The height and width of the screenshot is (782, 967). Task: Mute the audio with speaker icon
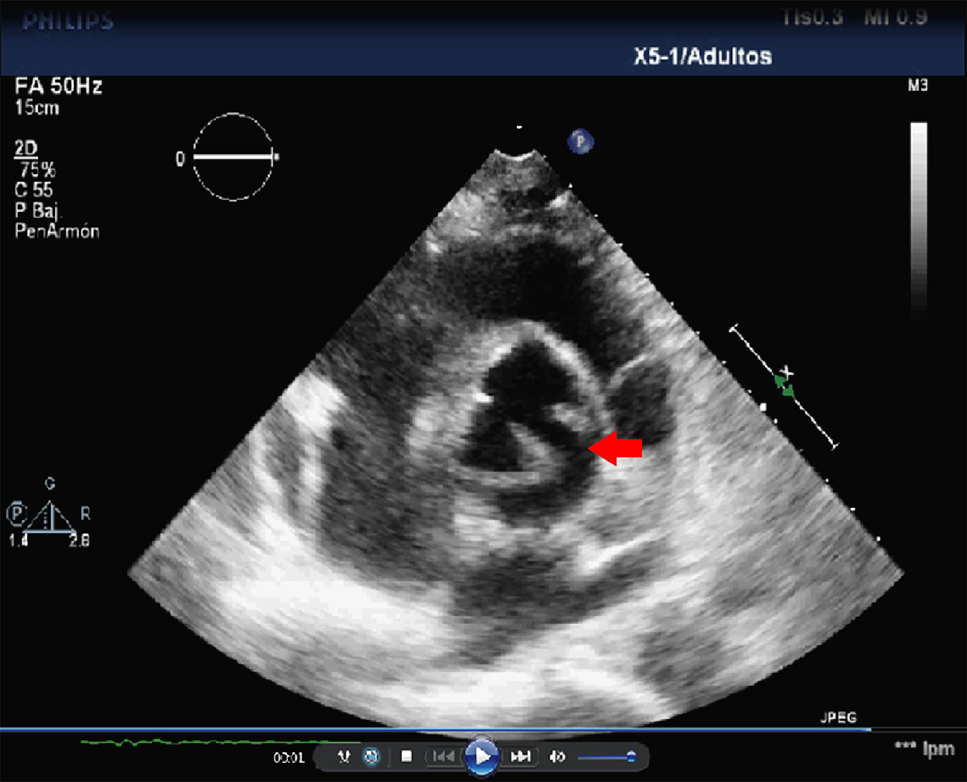click(557, 756)
